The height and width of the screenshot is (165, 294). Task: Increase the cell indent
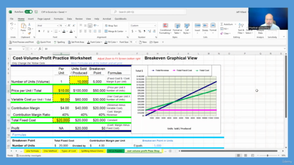(100, 31)
